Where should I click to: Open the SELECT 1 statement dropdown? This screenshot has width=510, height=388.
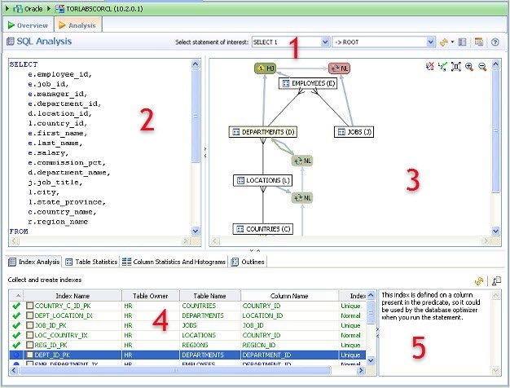[291, 42]
